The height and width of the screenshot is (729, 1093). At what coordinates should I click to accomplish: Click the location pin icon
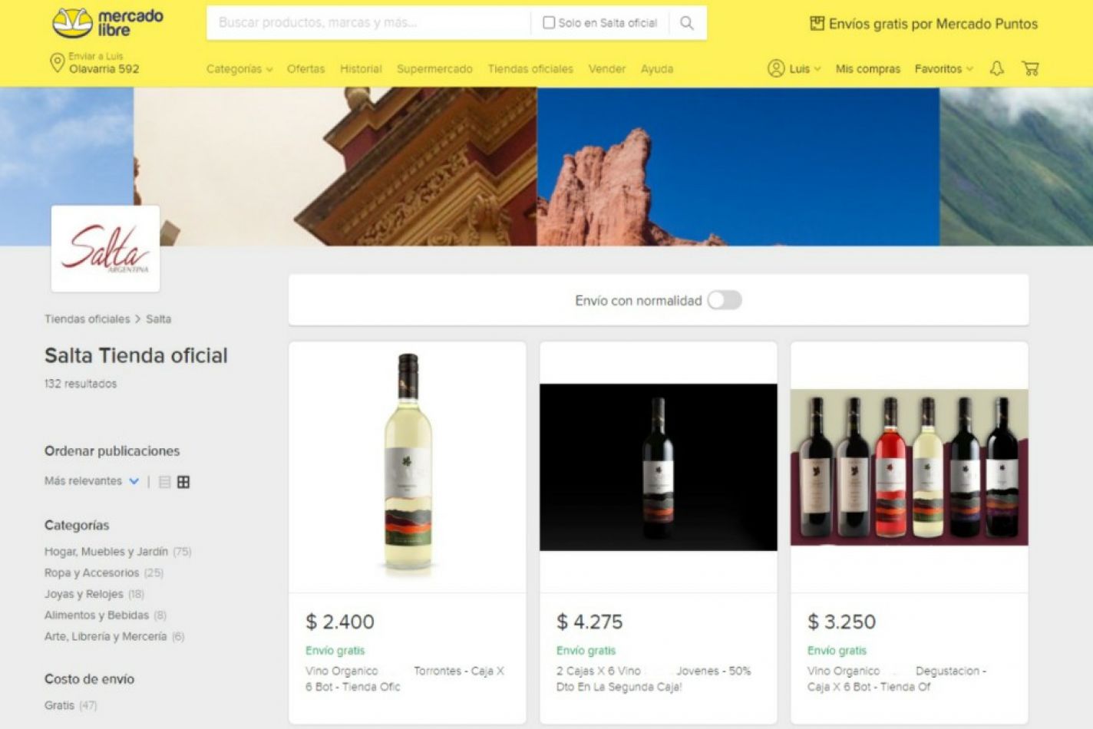click(x=57, y=63)
